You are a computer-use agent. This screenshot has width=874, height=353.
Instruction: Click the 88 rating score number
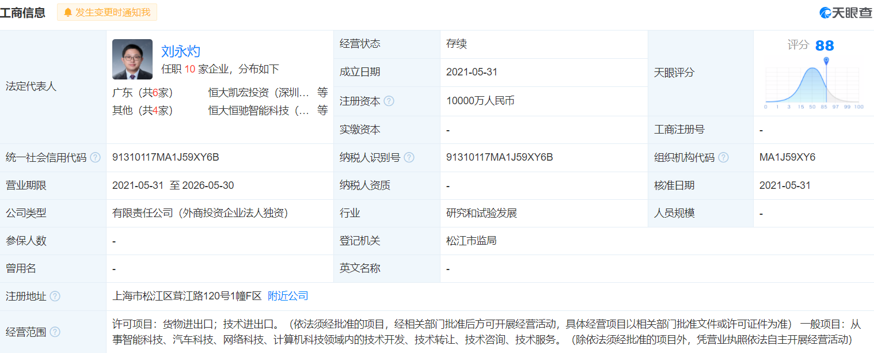(x=824, y=45)
